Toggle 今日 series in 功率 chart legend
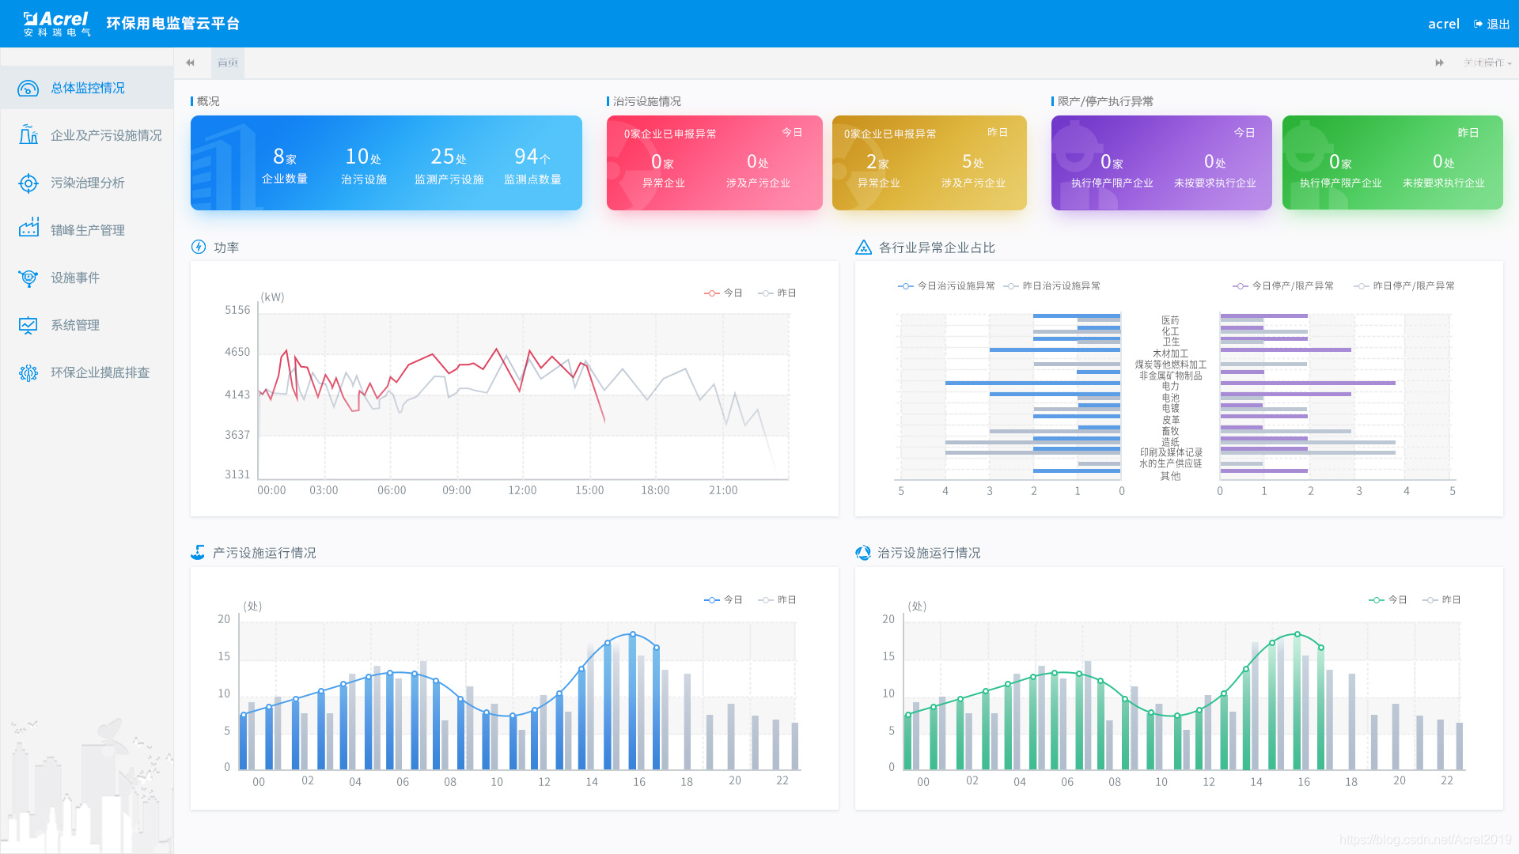The width and height of the screenshot is (1519, 854). [x=723, y=293]
